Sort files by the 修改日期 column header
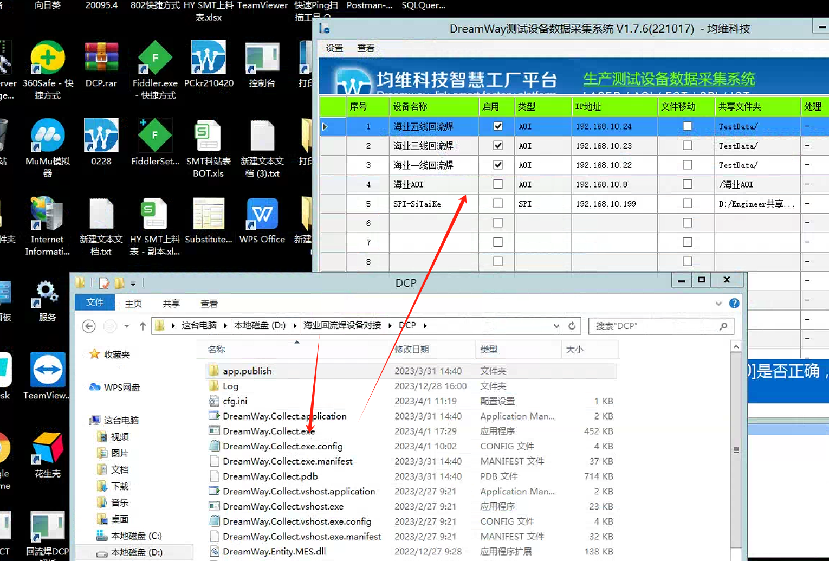Screen dimensions: 829x561 click(x=412, y=350)
